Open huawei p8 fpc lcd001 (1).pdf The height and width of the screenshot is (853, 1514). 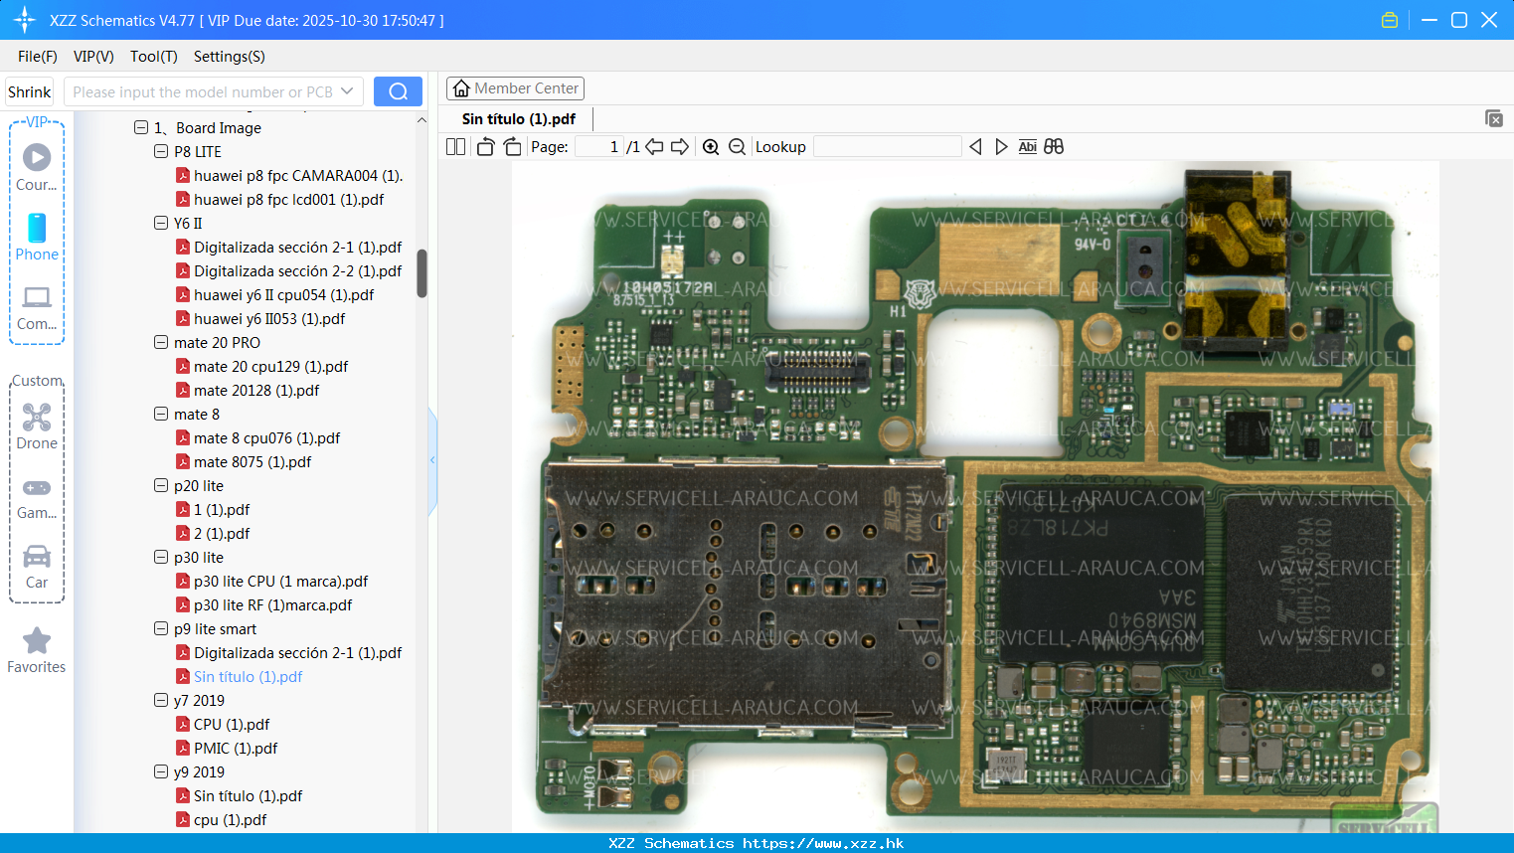click(279, 199)
